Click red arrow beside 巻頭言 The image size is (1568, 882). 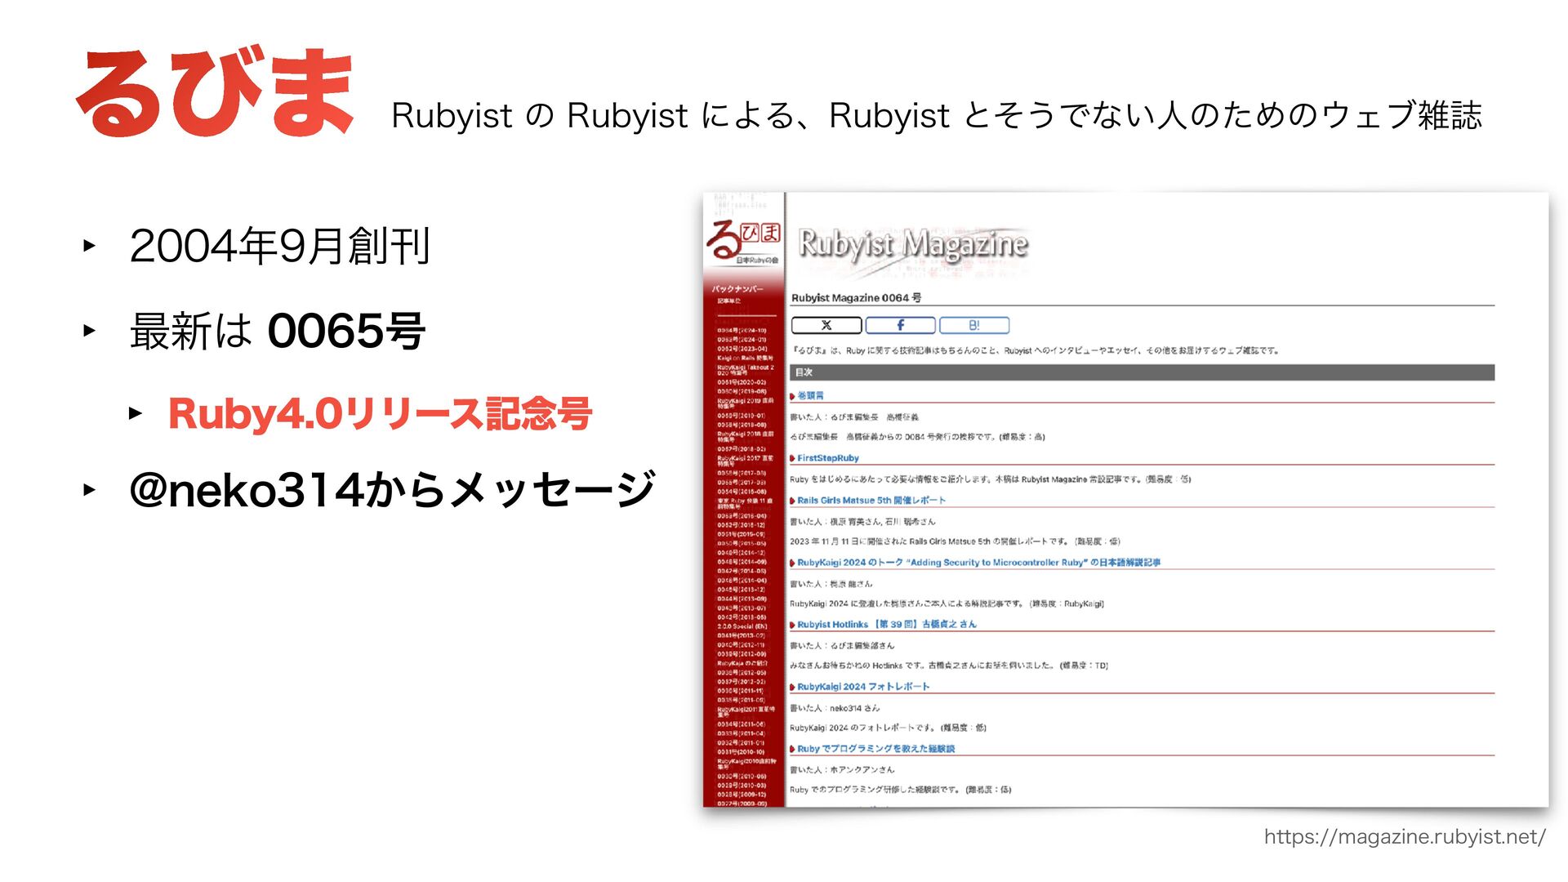coord(792,396)
